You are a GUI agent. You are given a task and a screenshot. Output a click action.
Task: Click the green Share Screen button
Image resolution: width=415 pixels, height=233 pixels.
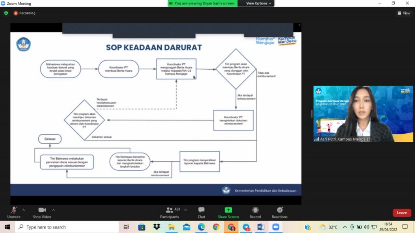(x=228, y=212)
